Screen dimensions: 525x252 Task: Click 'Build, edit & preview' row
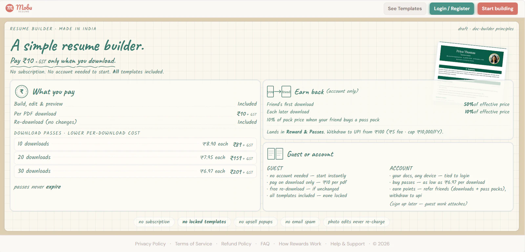pyautogui.click(x=135, y=104)
